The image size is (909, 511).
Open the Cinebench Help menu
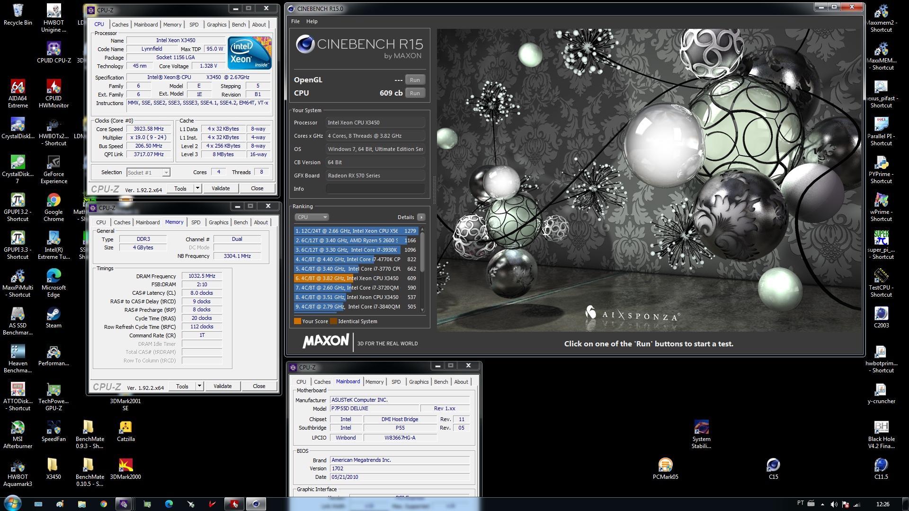pos(312,21)
